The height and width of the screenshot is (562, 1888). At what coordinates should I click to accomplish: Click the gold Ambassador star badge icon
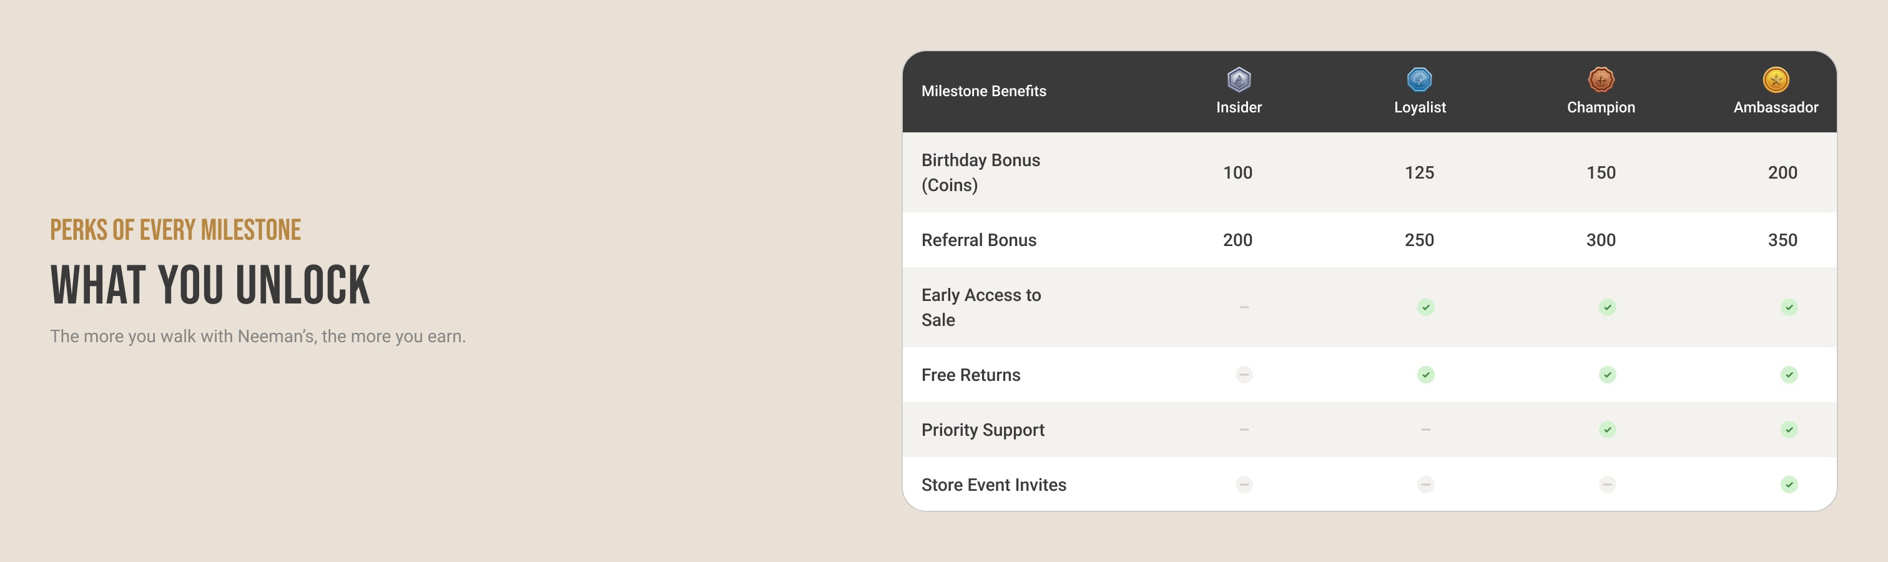pyautogui.click(x=1776, y=79)
